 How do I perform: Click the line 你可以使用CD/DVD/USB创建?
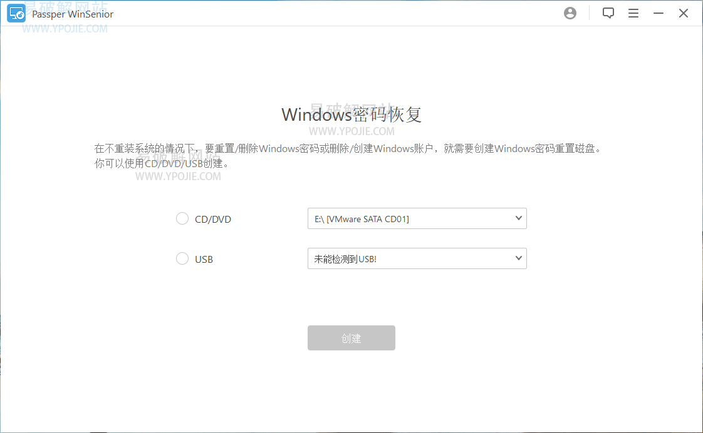tap(162, 163)
